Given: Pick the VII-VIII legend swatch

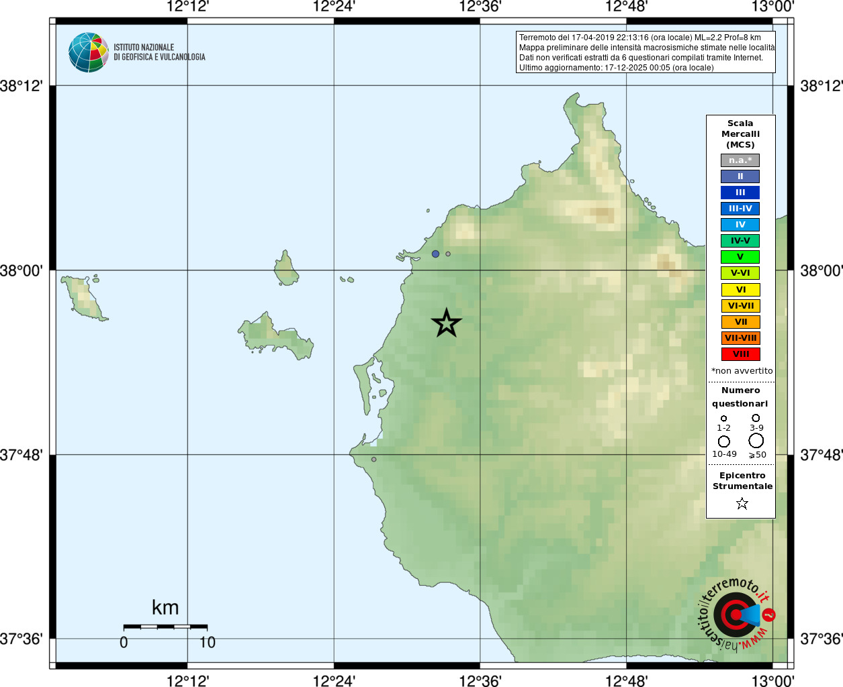Looking at the screenshot, I should pyautogui.click(x=741, y=338).
